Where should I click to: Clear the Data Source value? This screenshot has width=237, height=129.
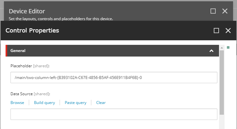point(101,103)
